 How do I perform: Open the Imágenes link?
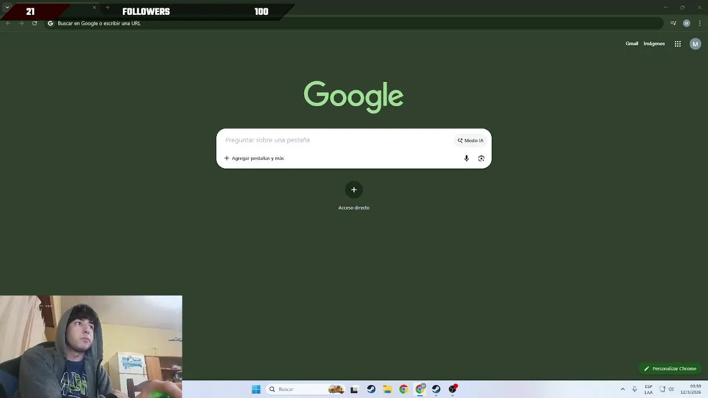point(654,44)
